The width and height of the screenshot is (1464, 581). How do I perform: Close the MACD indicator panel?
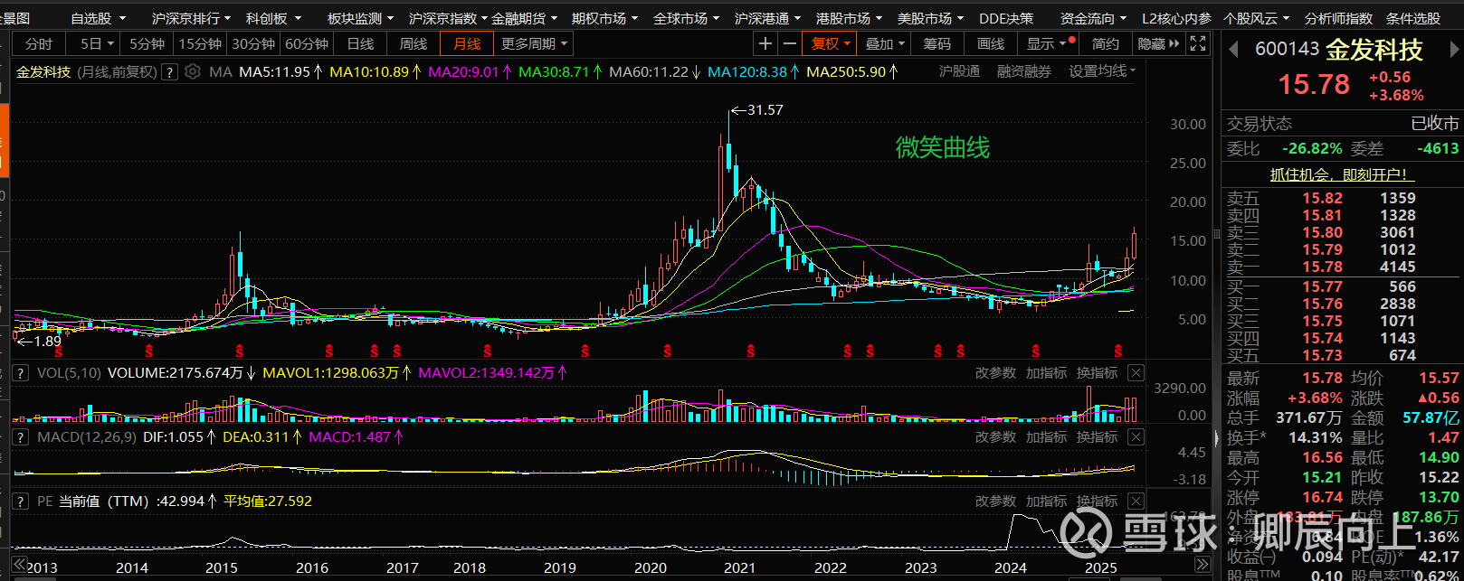1136,437
